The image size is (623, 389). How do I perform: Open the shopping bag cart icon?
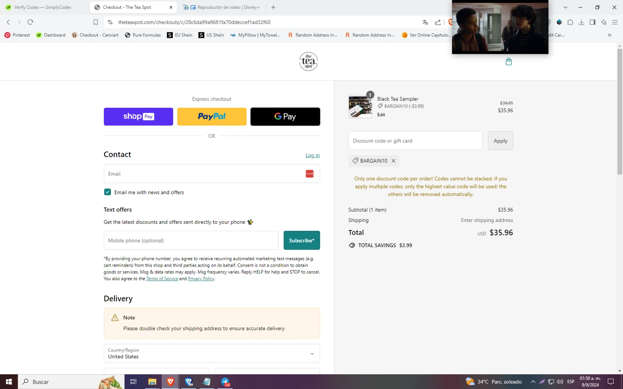click(x=508, y=61)
